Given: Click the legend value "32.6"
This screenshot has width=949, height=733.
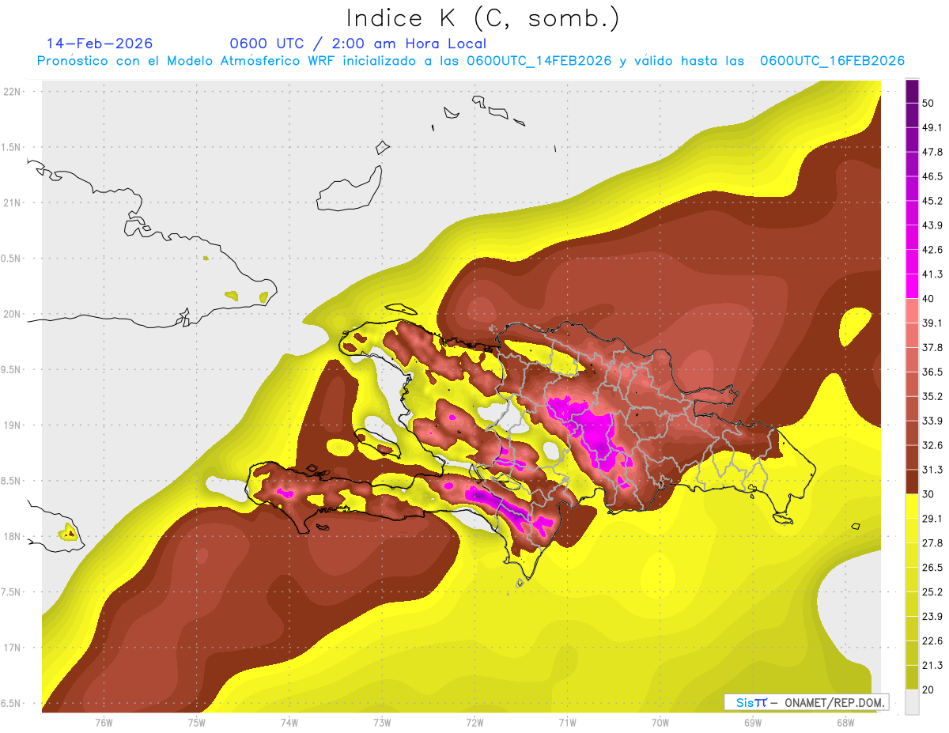Looking at the screenshot, I should [932, 445].
